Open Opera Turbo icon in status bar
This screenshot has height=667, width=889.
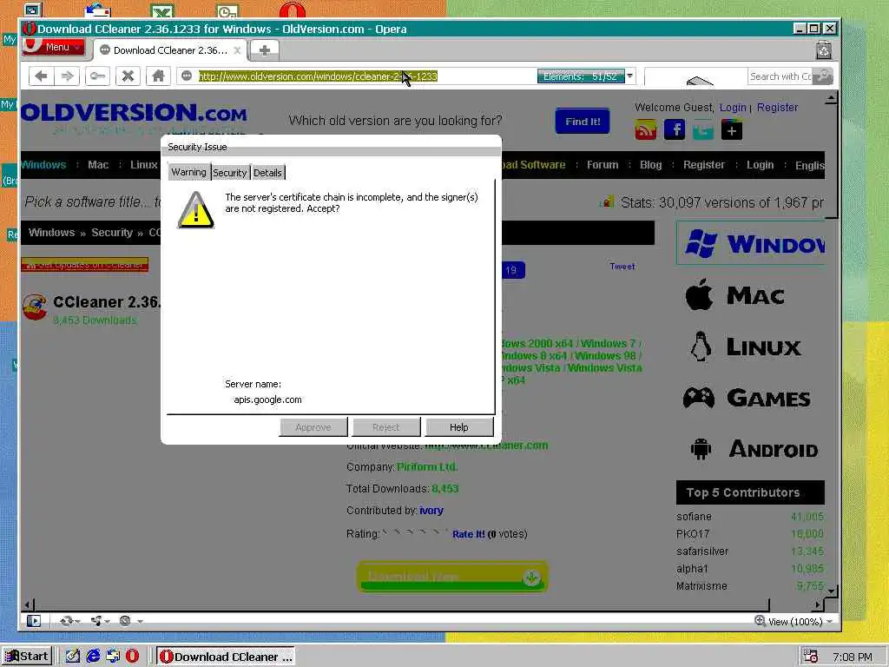(125, 621)
